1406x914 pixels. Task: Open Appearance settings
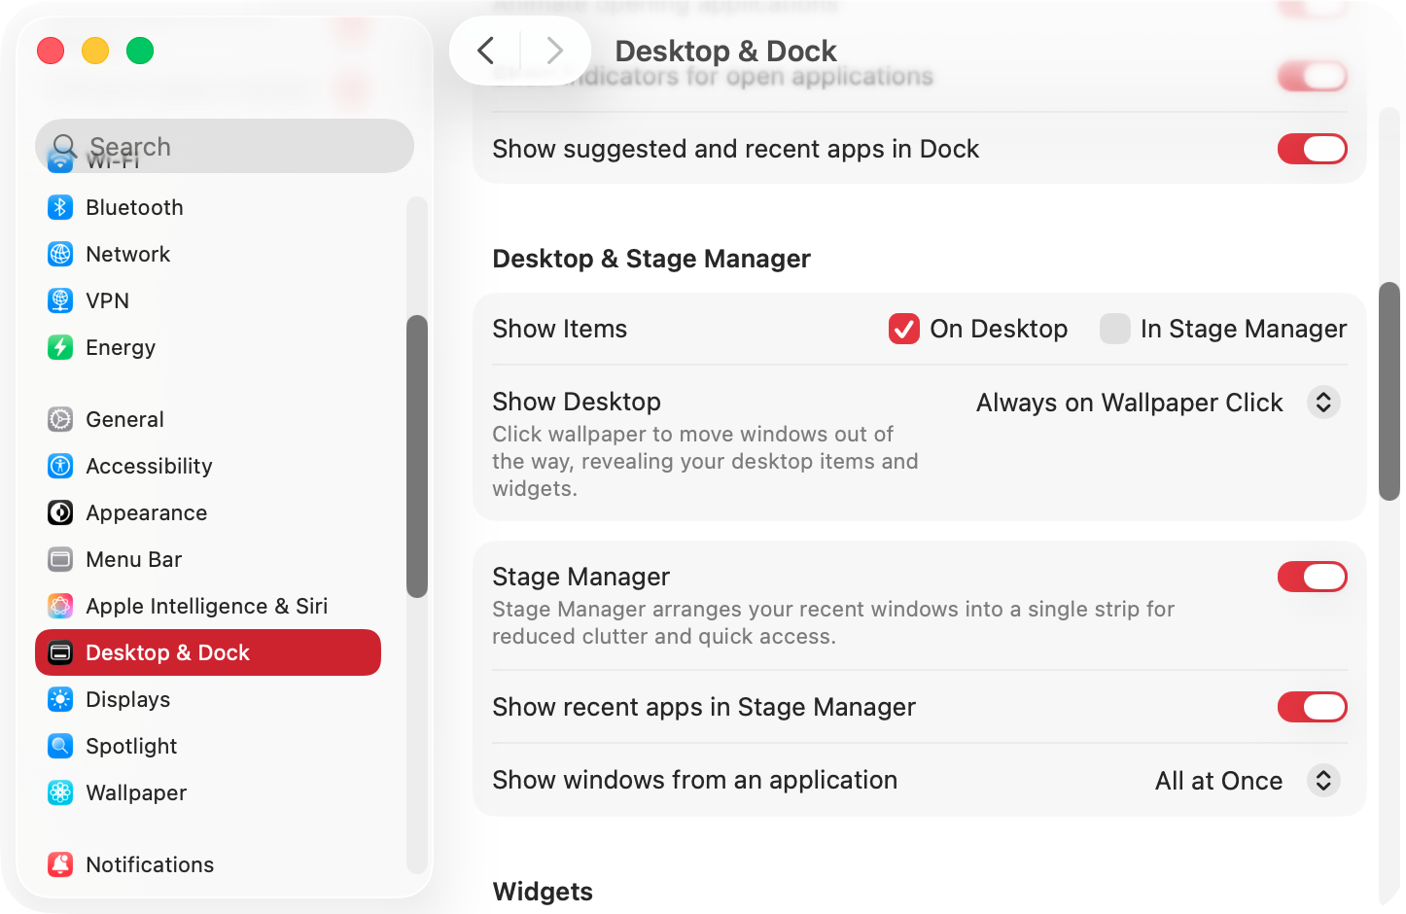60,512
